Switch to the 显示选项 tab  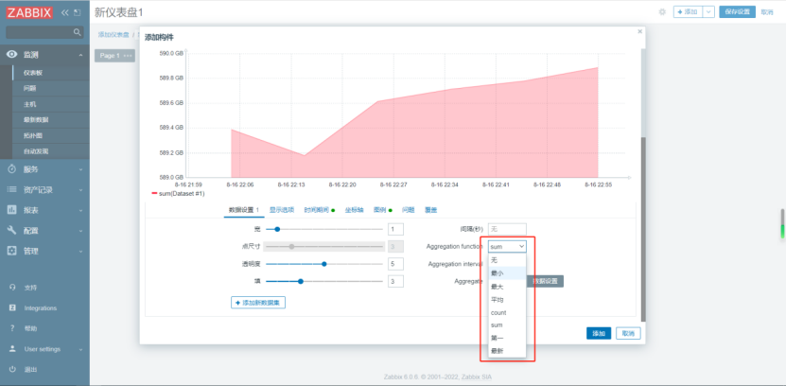282,210
